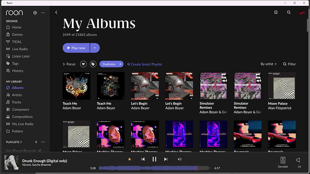Open the Play now dropdown arrow

(95, 48)
